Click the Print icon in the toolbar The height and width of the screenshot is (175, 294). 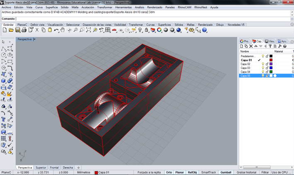[24, 30]
